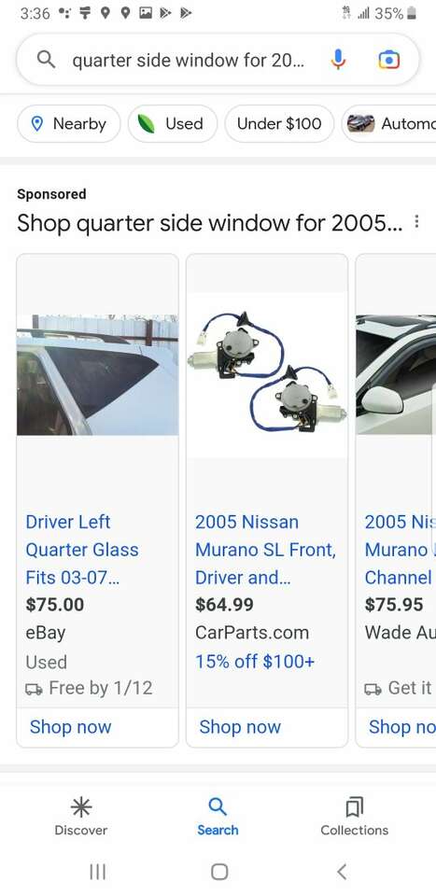Open 2005 Nissan Murano SL Front listing title
Image resolution: width=436 pixels, height=896 pixels.
coord(265,550)
